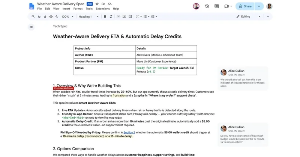The height and width of the screenshot is (157, 300).
Task: Open the Google Docs home icon
Action: point(31,6)
